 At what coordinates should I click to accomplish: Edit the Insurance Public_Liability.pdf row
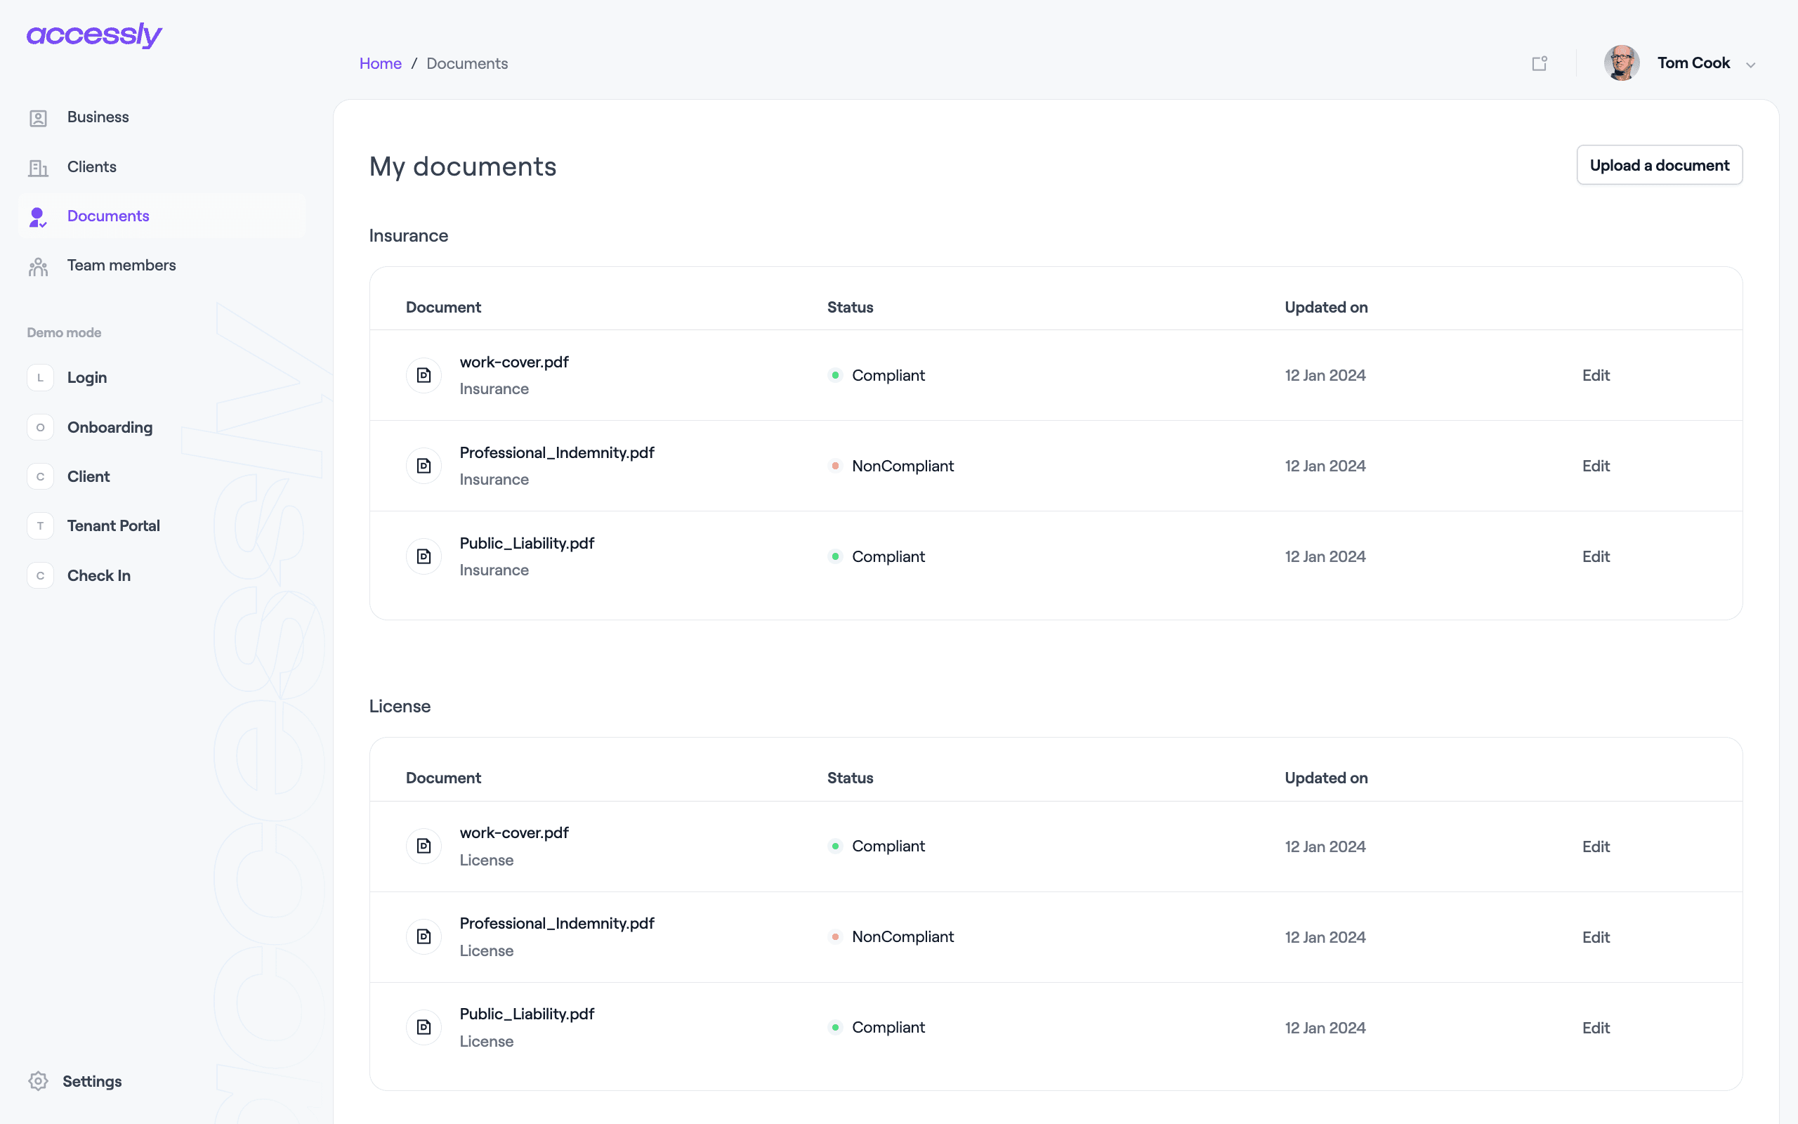coord(1595,557)
